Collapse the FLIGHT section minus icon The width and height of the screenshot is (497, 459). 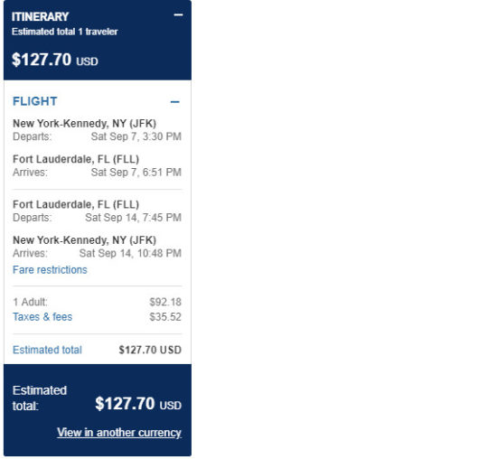tap(175, 102)
